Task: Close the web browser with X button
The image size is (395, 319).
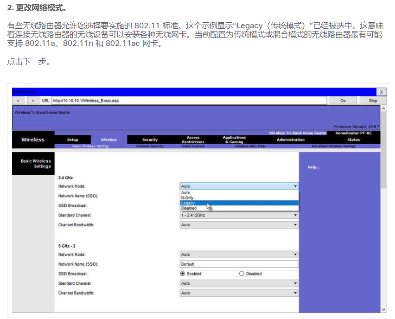Action: [x=381, y=92]
